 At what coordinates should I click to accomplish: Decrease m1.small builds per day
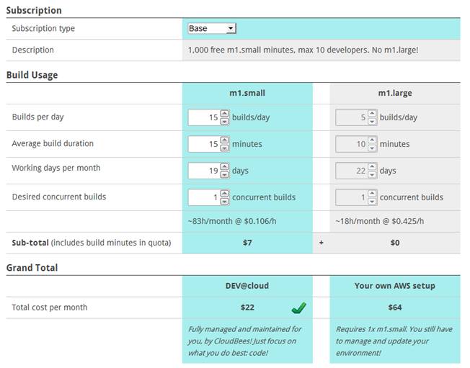[224, 121]
